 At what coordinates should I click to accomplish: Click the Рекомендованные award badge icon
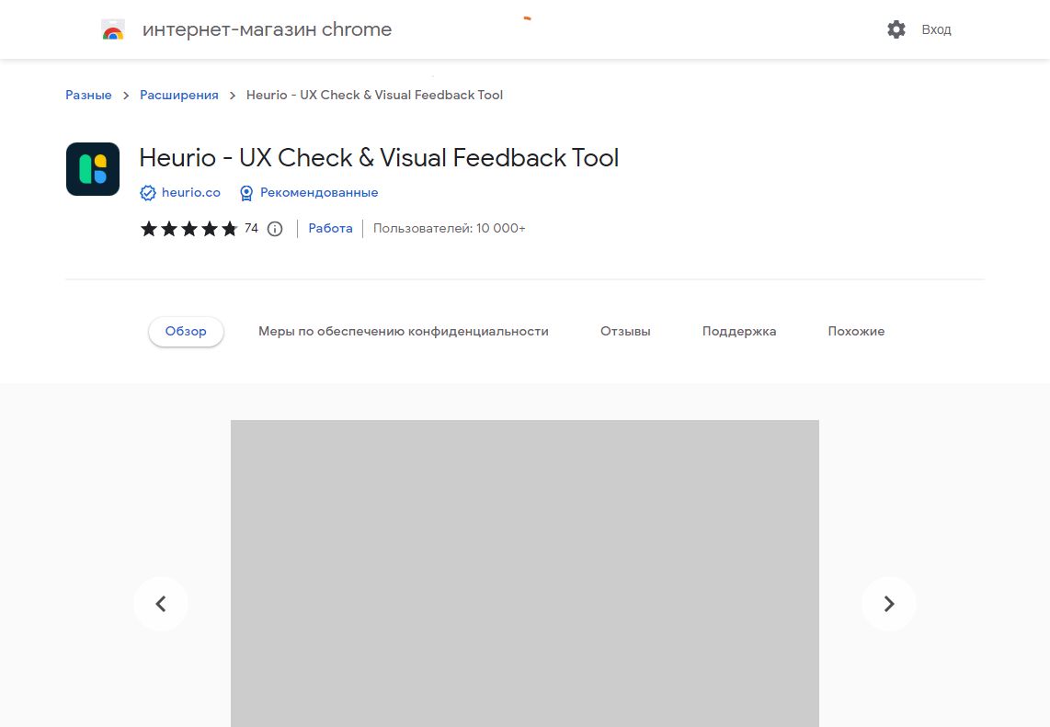point(246,193)
